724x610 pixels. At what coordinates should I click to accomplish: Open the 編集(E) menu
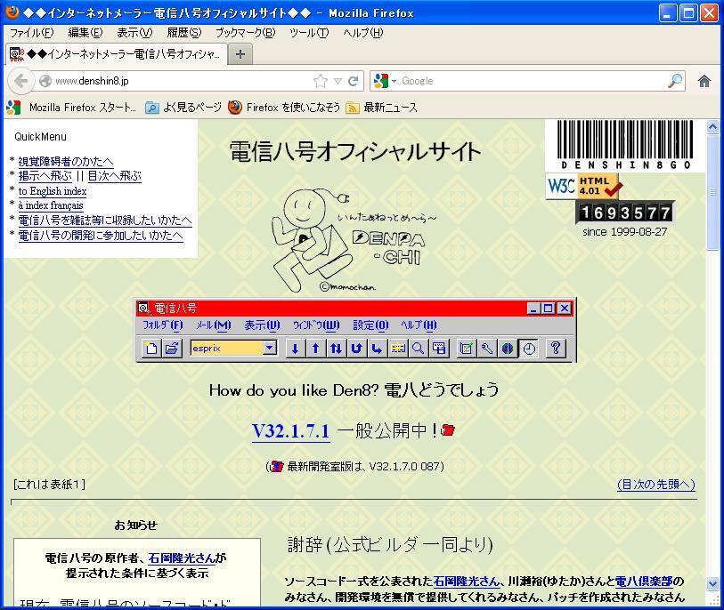(x=85, y=33)
